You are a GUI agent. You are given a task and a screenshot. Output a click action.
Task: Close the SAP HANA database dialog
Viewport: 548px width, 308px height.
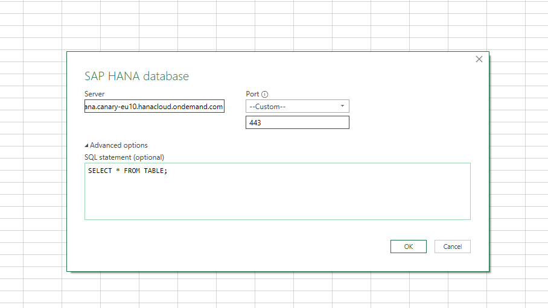tap(479, 59)
